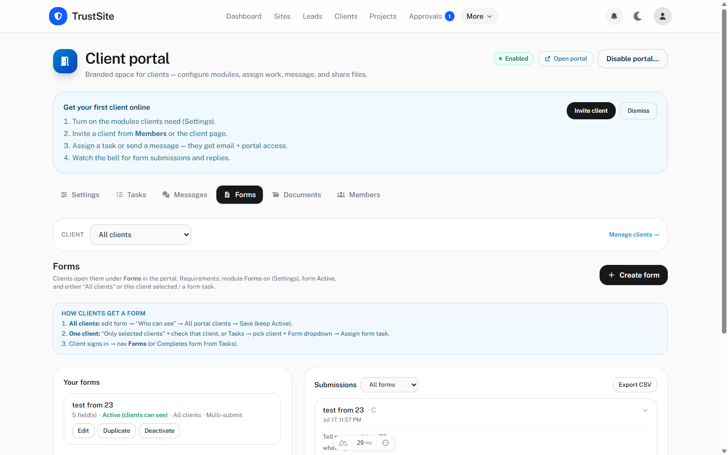Toggle dark mode moon icon

pos(638,16)
